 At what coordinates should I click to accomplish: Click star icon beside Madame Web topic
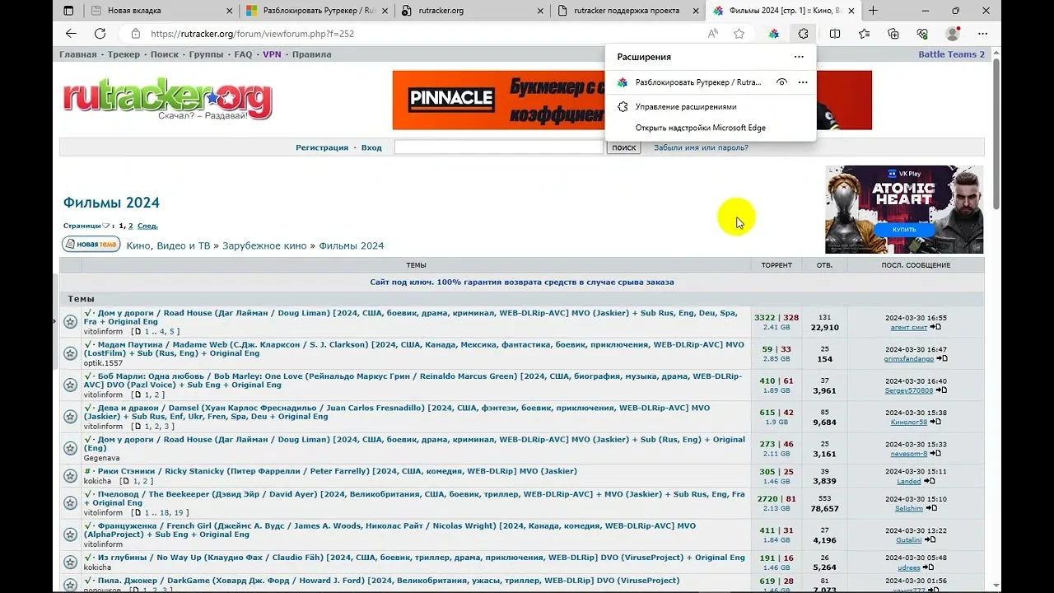(70, 353)
